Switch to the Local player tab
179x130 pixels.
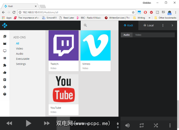click(149, 25)
